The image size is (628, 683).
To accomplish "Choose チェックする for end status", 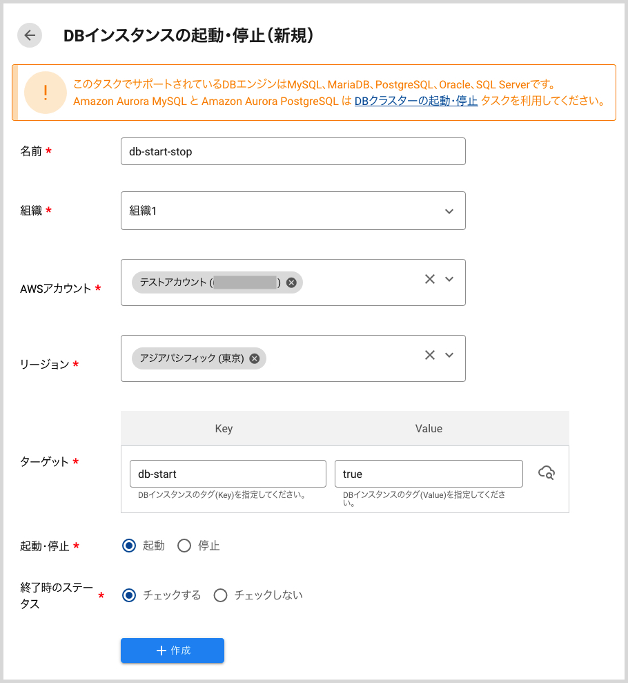I will coord(128,595).
